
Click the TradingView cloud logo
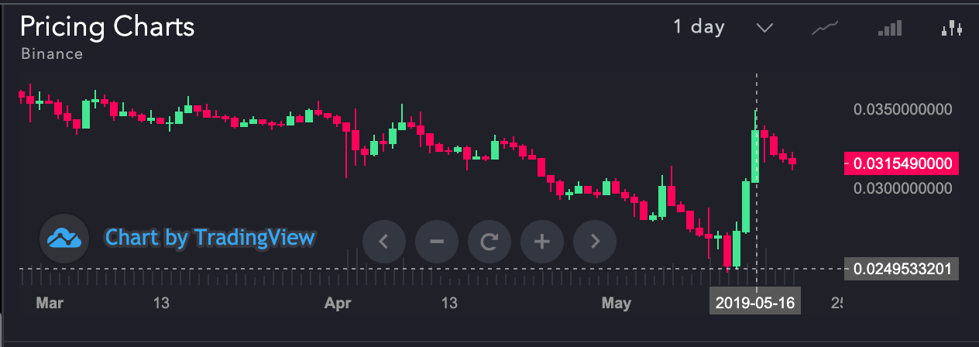[x=64, y=239]
